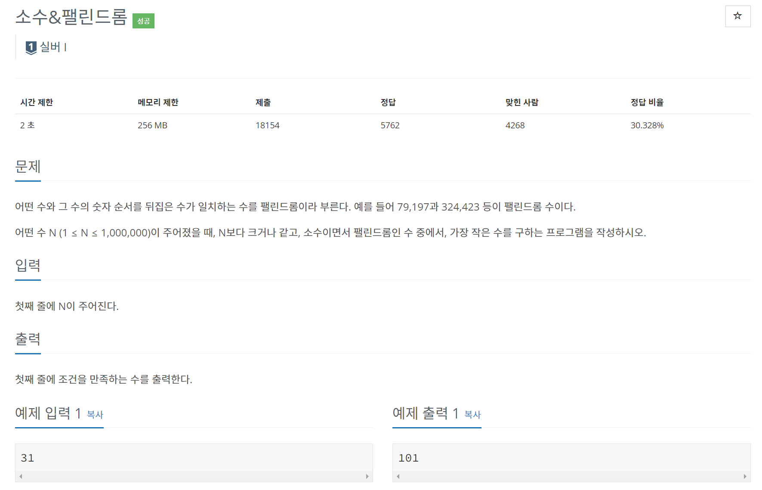Viewport: 762px width, 490px height.
Task: Copy sample input using 복사 link
Action: [x=95, y=415]
